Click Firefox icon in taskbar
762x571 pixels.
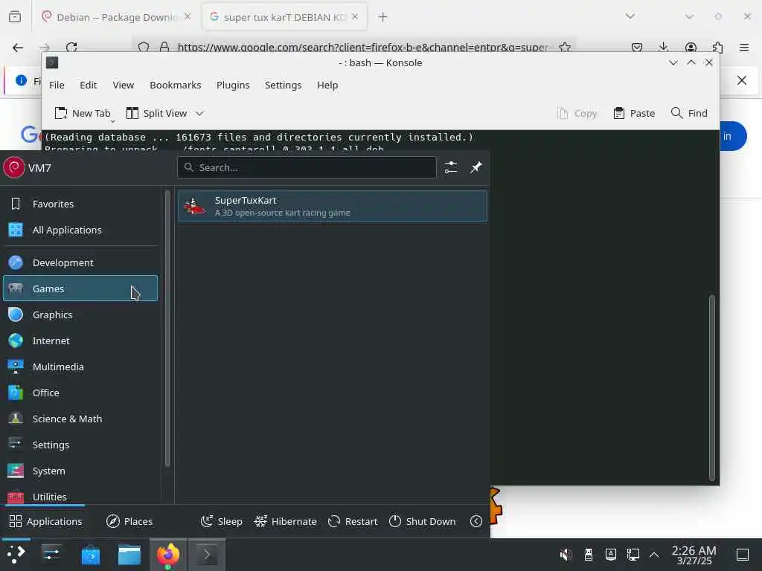click(167, 555)
